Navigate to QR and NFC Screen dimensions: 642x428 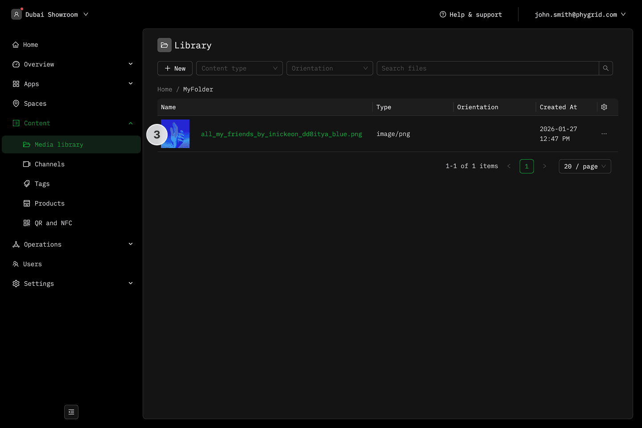pyautogui.click(x=53, y=223)
